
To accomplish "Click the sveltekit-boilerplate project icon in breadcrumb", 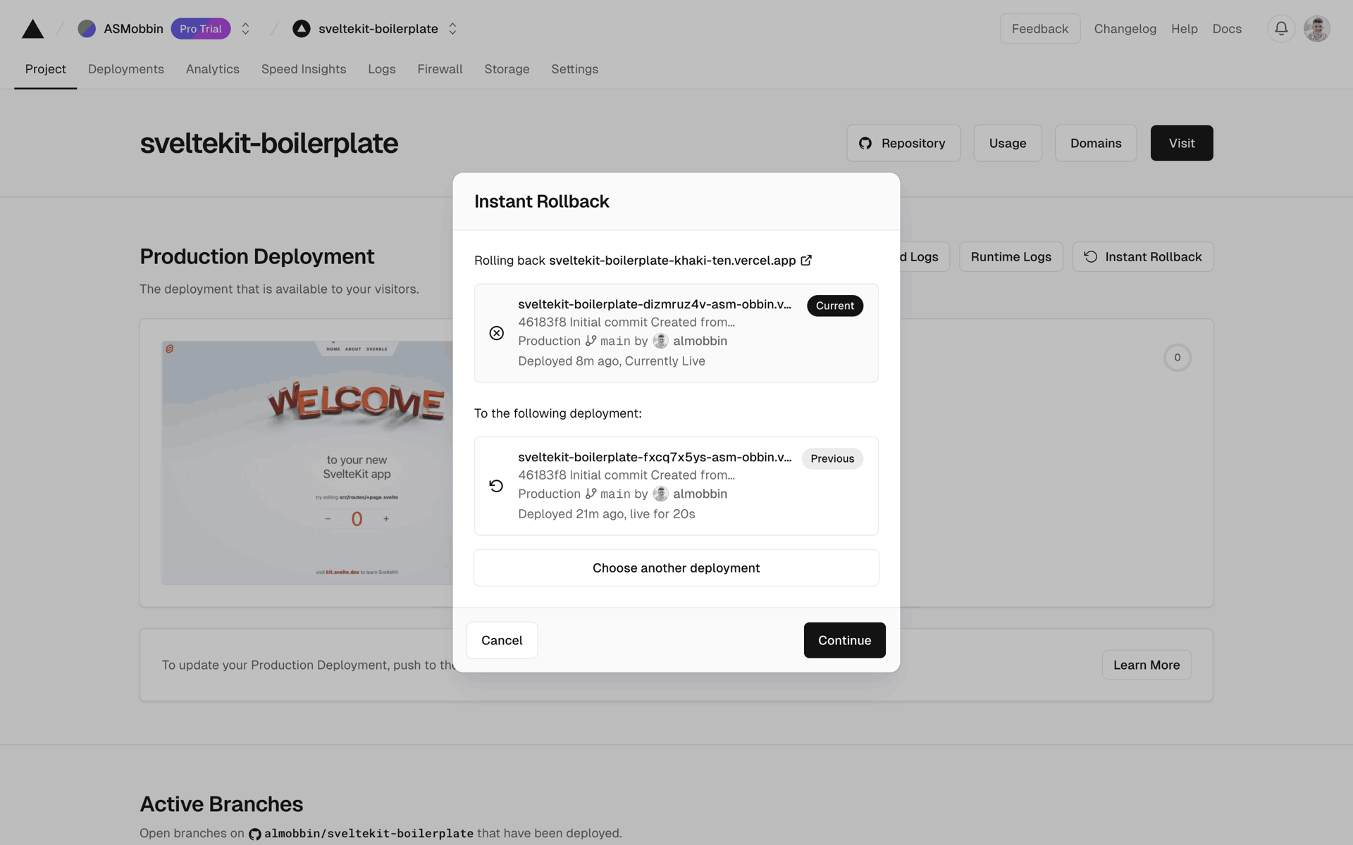I will 302,29.
